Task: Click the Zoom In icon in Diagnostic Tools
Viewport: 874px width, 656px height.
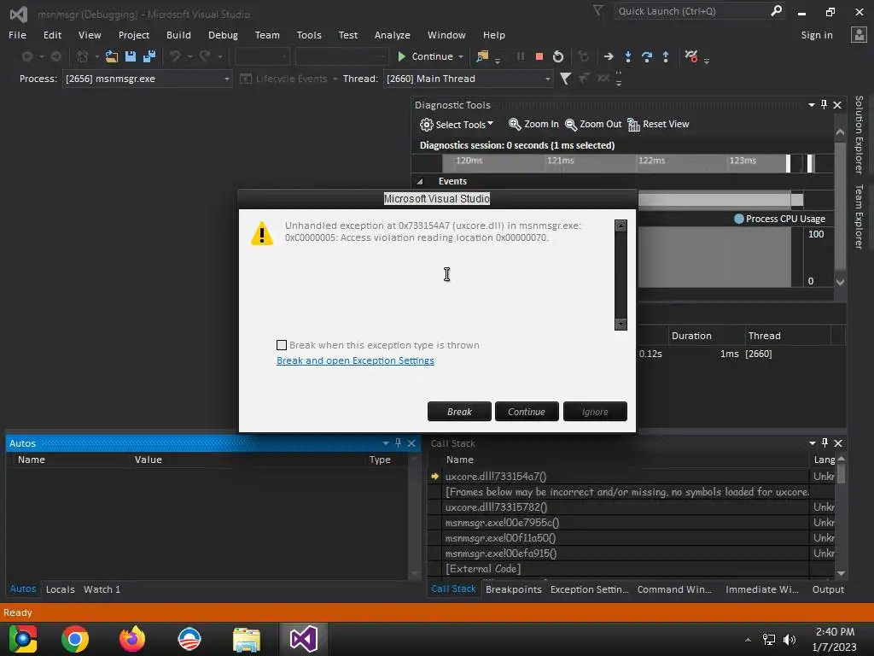Action: pos(515,124)
